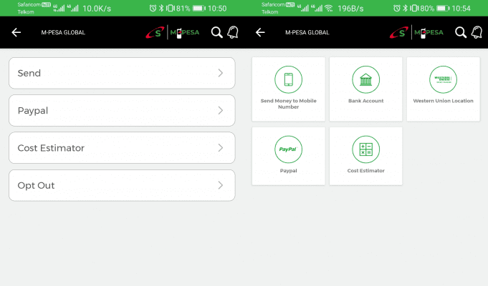Select the Send list label

29,73
